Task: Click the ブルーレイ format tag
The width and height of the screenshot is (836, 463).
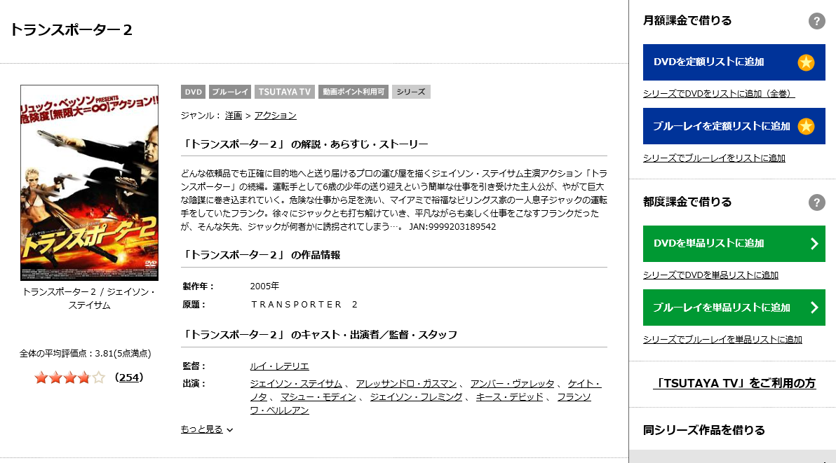Action: pyautogui.click(x=230, y=92)
